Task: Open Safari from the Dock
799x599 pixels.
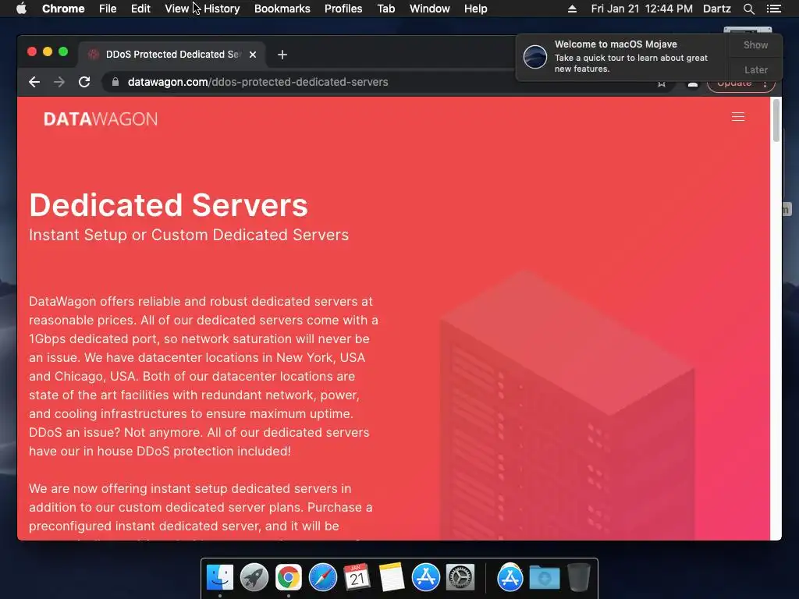Action: tap(322, 578)
